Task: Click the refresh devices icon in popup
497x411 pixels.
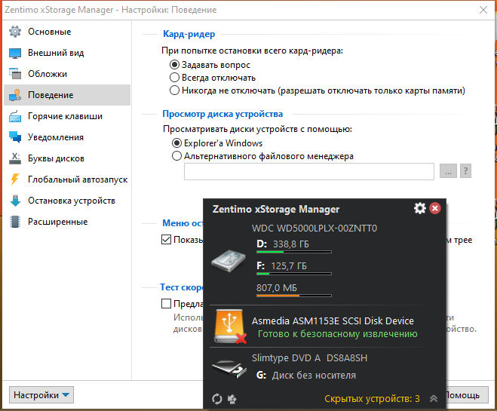Action: (x=217, y=399)
